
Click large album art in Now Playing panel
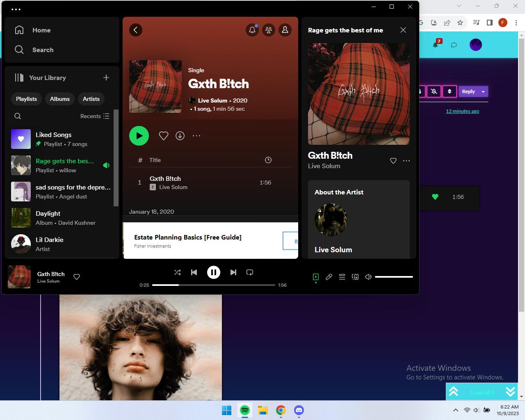(359, 94)
